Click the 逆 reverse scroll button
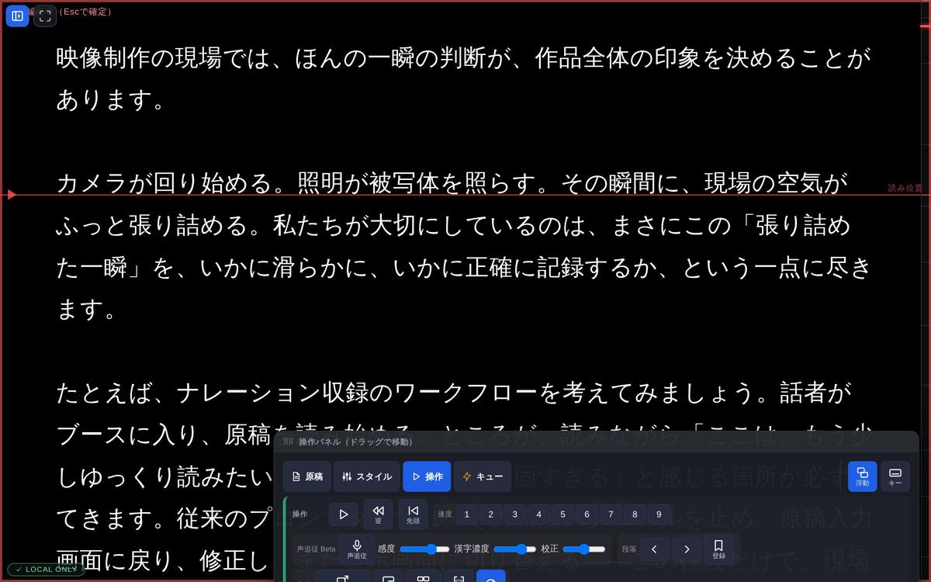Screen dimensions: 931x582 (378, 514)
